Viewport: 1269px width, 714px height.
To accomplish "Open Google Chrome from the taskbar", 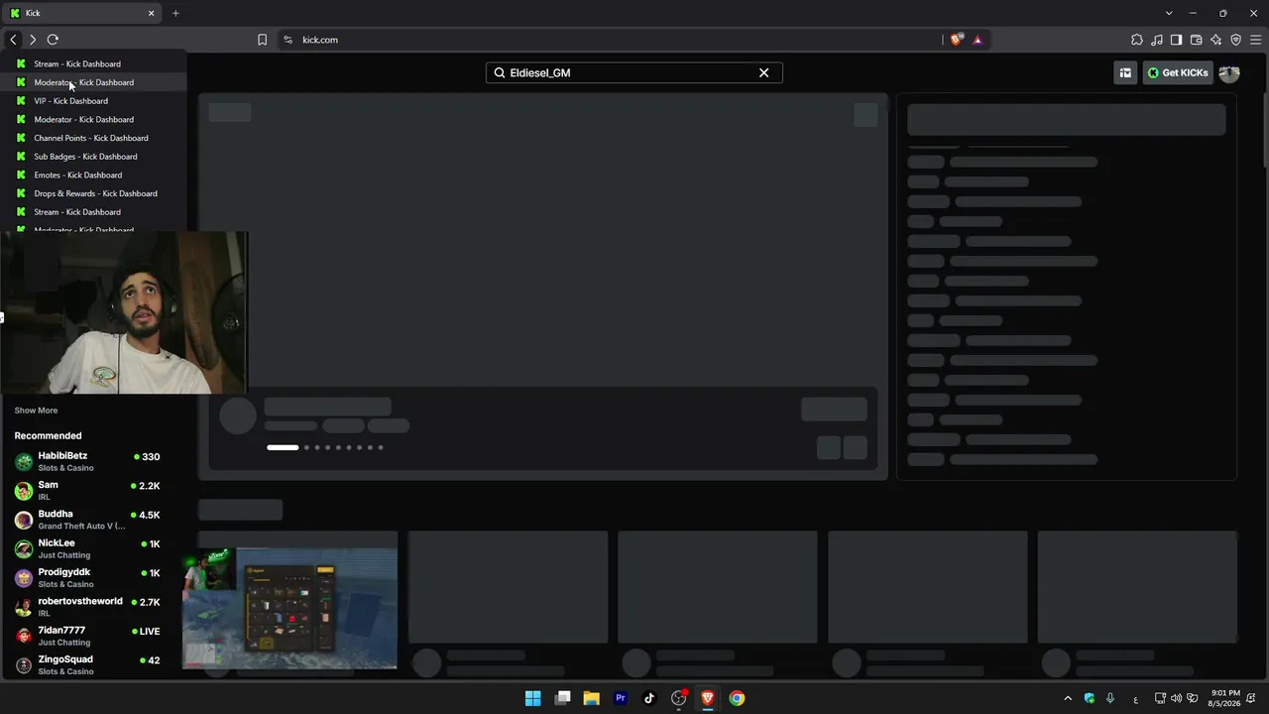I will [737, 698].
